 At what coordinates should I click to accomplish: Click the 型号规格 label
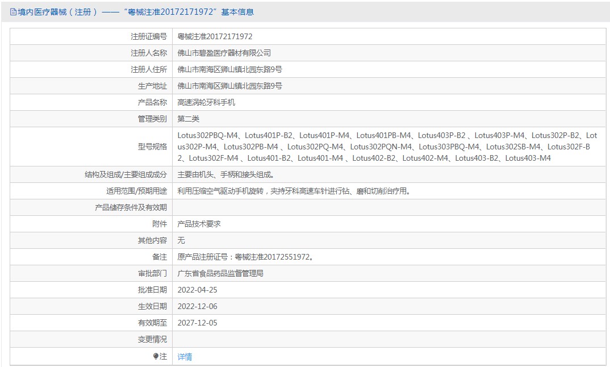tap(152, 147)
